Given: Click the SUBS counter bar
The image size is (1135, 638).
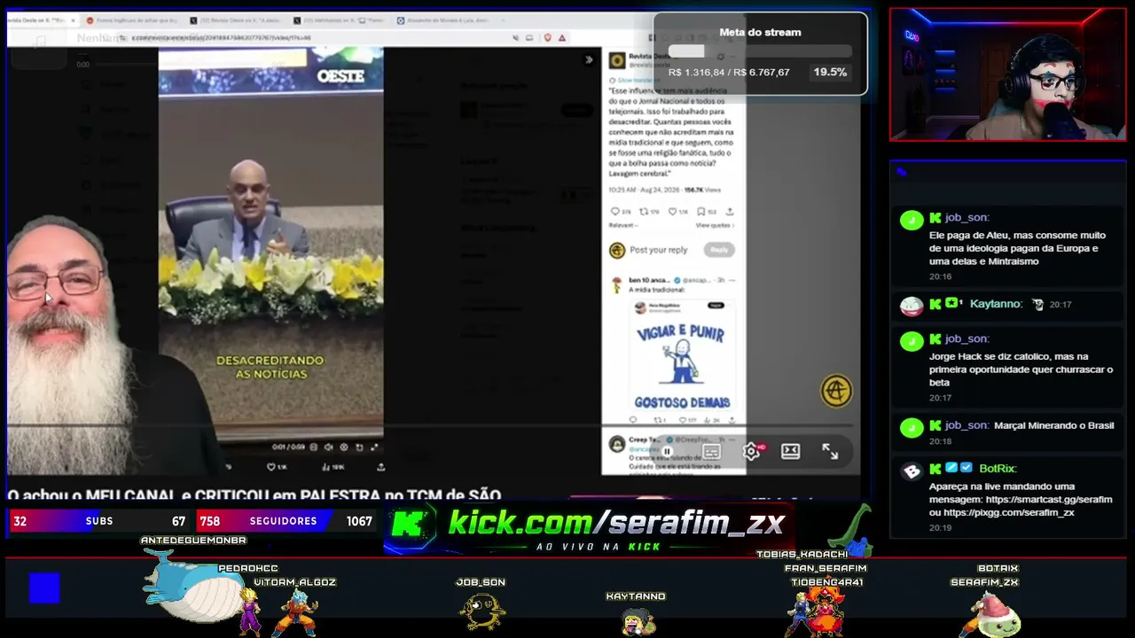Looking at the screenshot, I should (99, 521).
